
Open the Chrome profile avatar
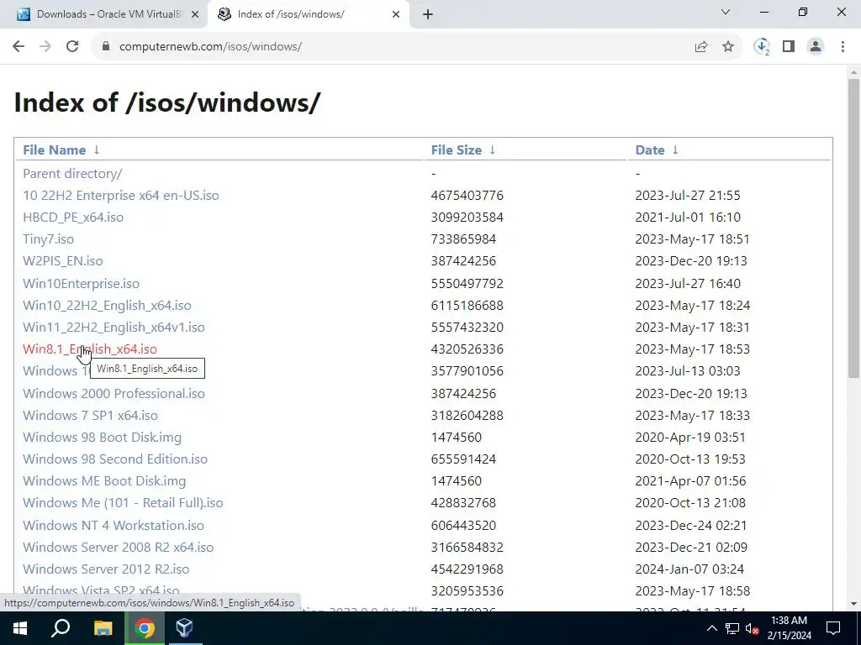[x=816, y=47]
